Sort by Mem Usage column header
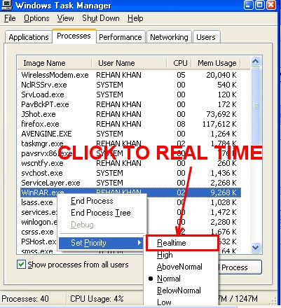 [x=216, y=63]
